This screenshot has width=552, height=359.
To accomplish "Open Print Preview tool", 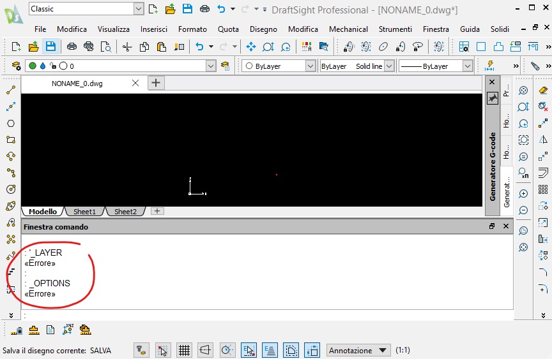I will coord(106,47).
